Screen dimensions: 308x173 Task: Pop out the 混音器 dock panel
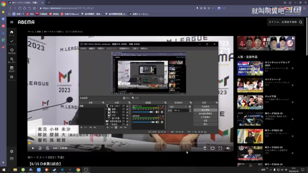tap(166, 103)
